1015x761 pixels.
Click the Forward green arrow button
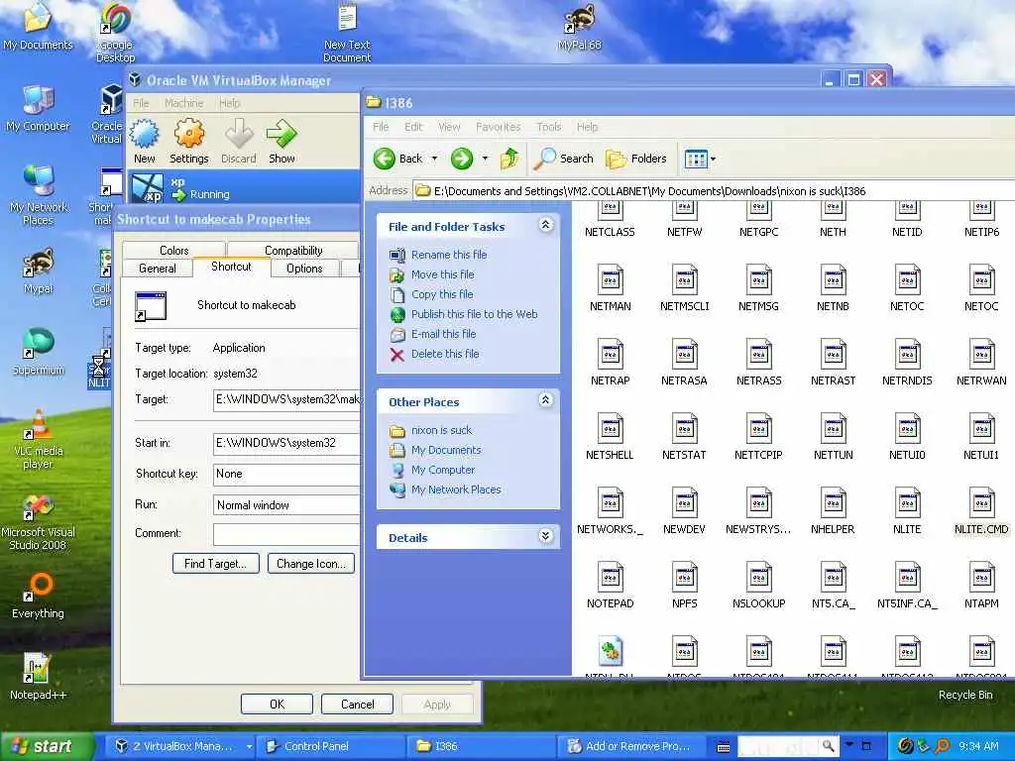coord(462,159)
